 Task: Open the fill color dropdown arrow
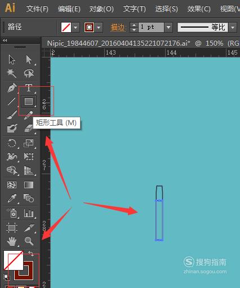[75, 28]
